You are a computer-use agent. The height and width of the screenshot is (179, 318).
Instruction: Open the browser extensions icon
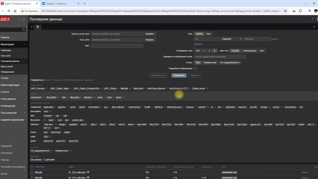300,11
